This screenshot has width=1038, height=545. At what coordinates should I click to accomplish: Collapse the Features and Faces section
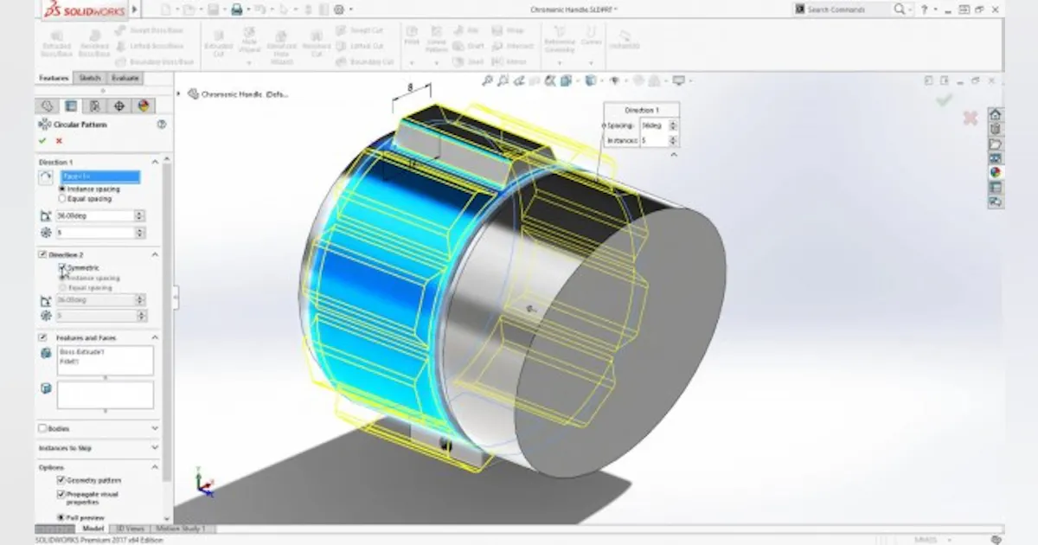click(156, 337)
